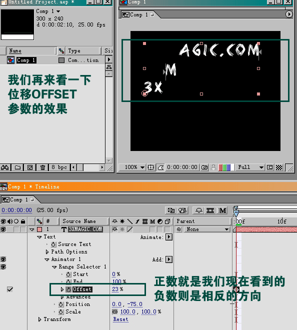Expand the Offset property triangle

coord(62,289)
